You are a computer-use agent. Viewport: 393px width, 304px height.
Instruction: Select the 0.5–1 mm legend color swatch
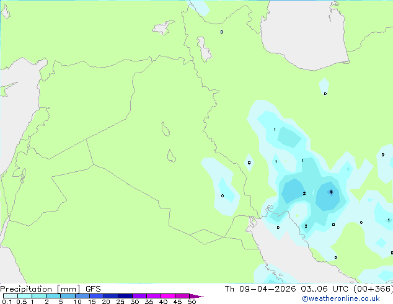pyautogui.click(x=25, y=296)
